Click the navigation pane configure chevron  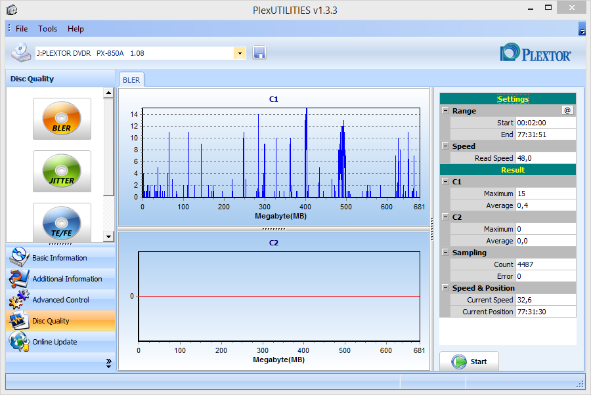[108, 363]
